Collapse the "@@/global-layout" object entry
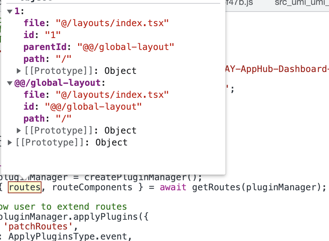This screenshot has width=329, height=241. click(x=9, y=82)
